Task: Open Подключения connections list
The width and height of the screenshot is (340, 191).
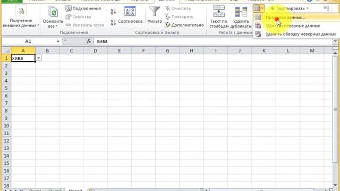Action: coord(83,8)
